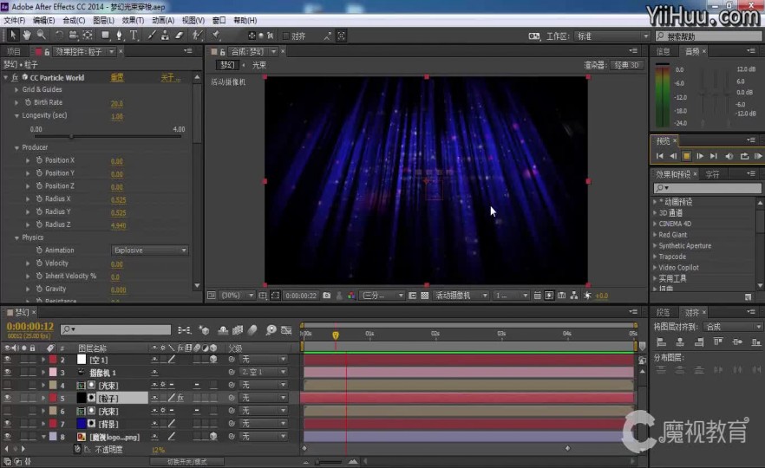
Task: Select the Pen tool
Action: point(119,35)
